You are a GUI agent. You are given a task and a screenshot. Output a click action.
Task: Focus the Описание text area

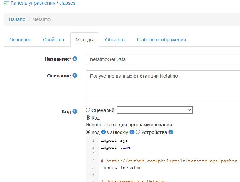tap(163, 86)
